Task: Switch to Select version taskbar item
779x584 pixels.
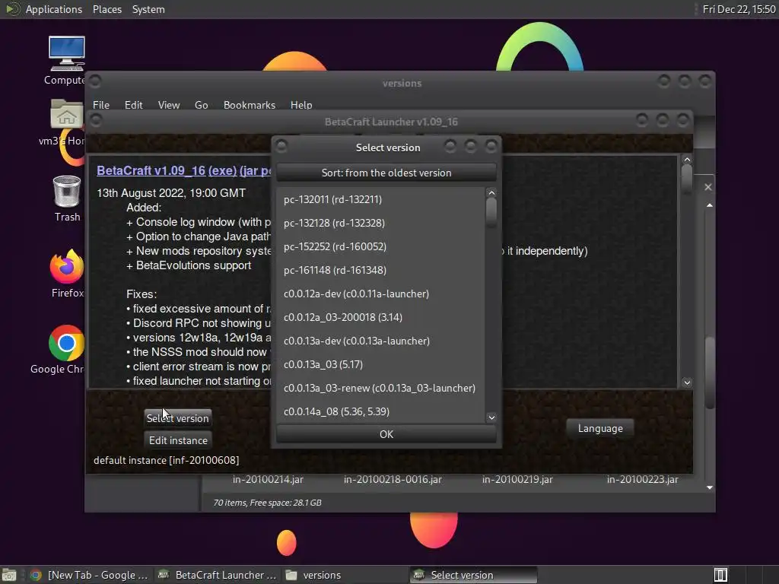Action: pyautogui.click(x=473, y=575)
